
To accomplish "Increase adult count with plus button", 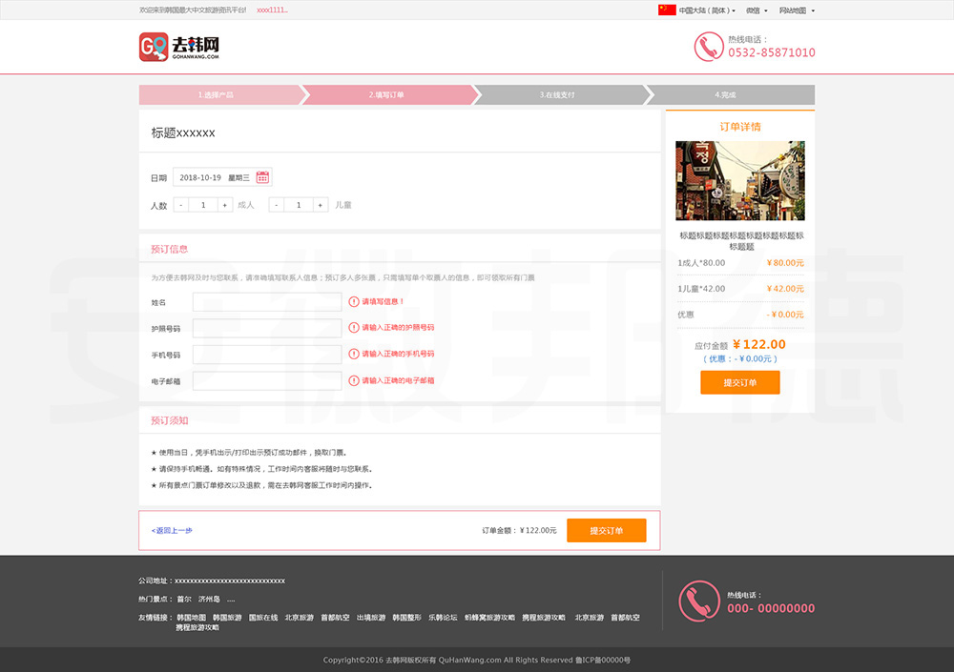I will 224,205.
